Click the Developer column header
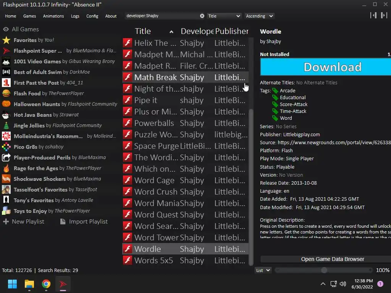This screenshot has height=293, width=391. pyautogui.click(x=197, y=31)
